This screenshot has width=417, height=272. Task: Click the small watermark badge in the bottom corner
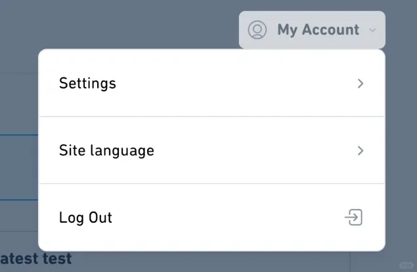(x=406, y=265)
